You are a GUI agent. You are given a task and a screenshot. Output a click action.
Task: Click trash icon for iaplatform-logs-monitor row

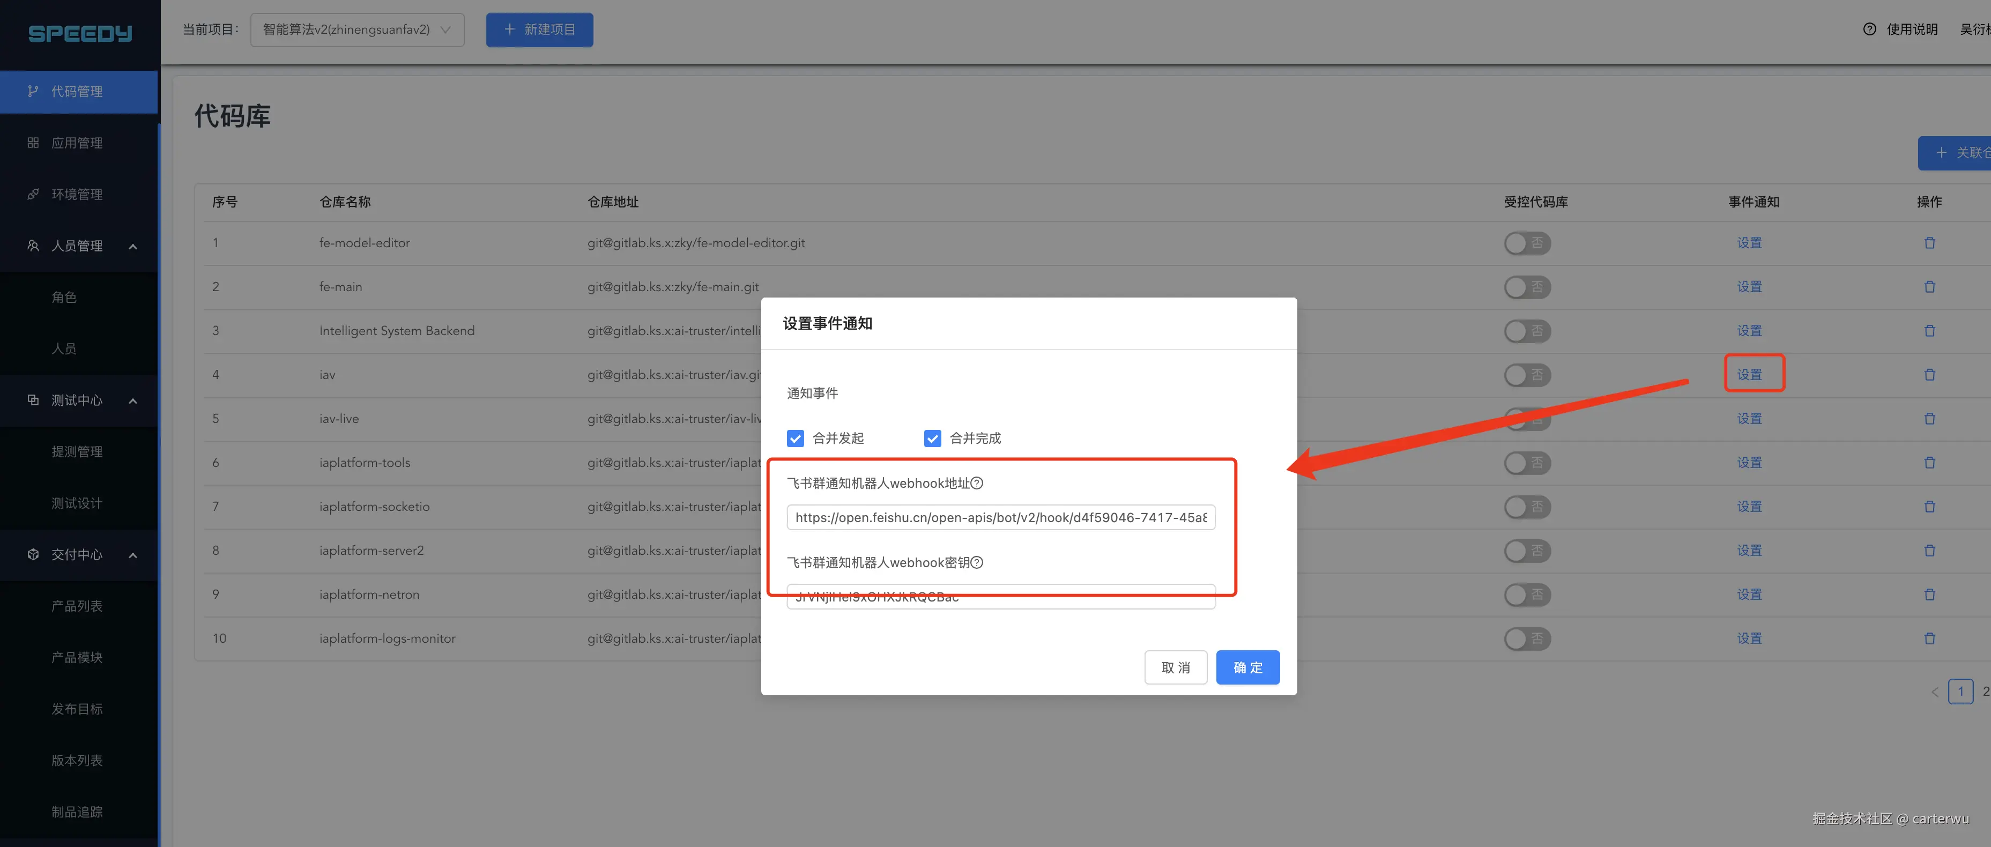[x=1929, y=638]
